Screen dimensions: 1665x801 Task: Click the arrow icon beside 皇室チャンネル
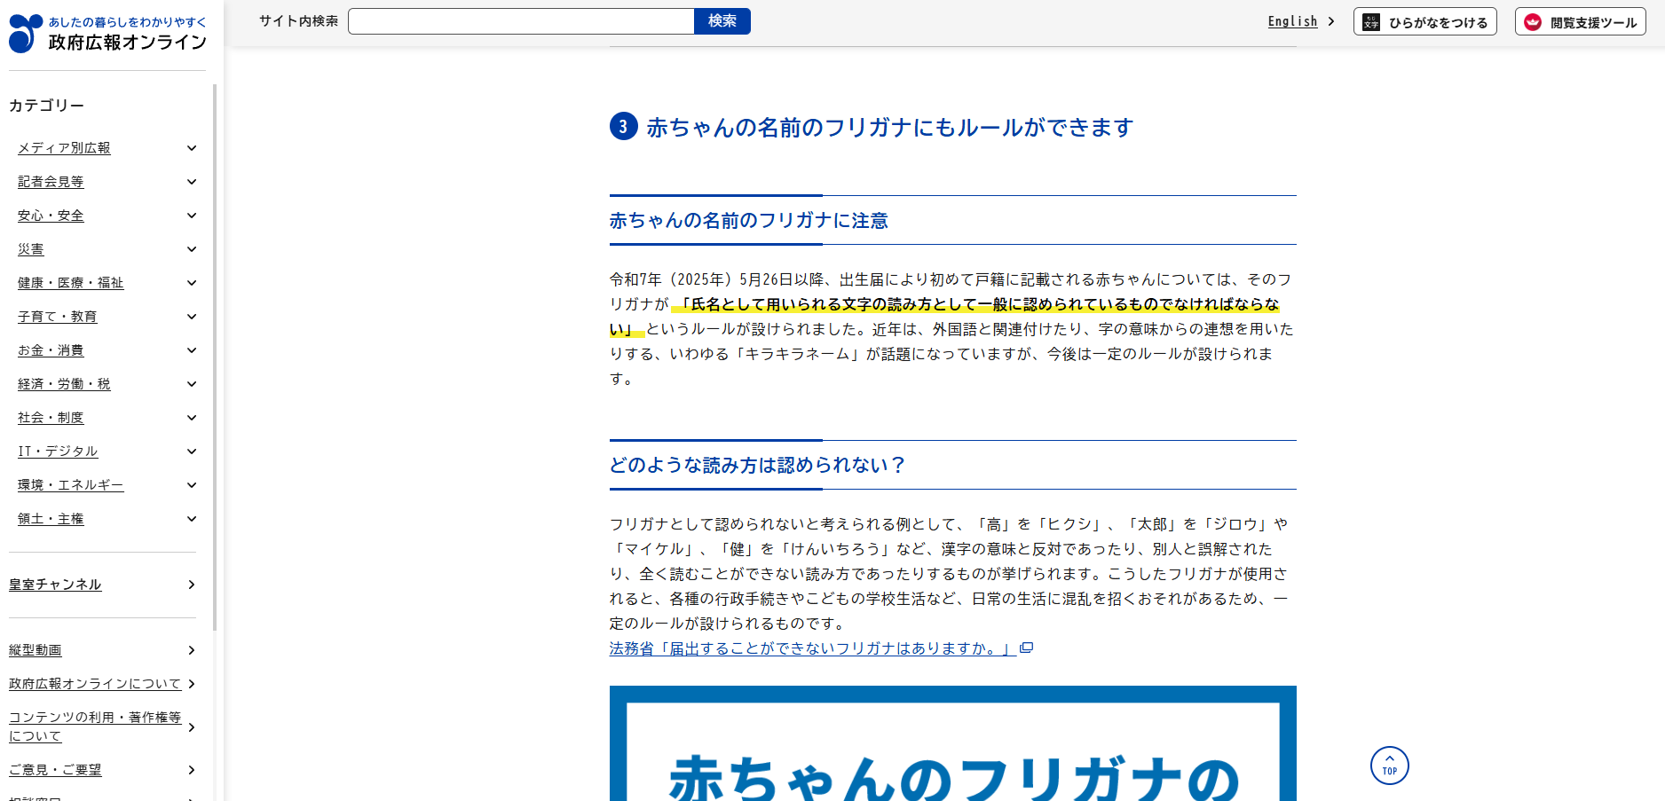pos(192,585)
